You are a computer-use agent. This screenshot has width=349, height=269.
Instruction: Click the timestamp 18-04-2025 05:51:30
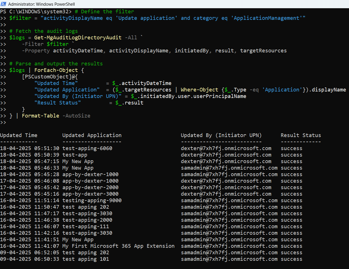click(x=29, y=148)
